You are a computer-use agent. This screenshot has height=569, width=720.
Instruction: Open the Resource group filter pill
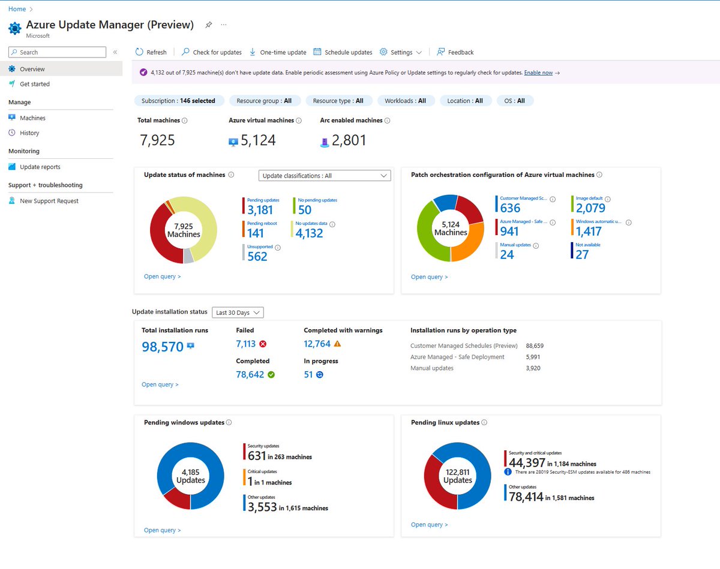264,101
